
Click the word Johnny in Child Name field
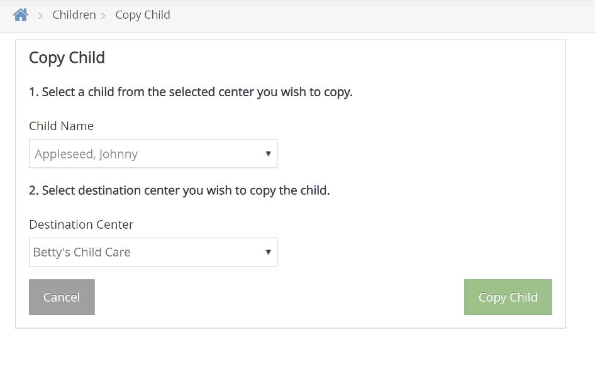pos(118,154)
